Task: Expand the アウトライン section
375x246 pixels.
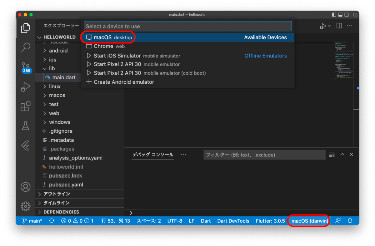Action: click(80, 194)
